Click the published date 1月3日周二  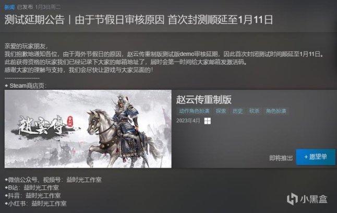(47, 7)
